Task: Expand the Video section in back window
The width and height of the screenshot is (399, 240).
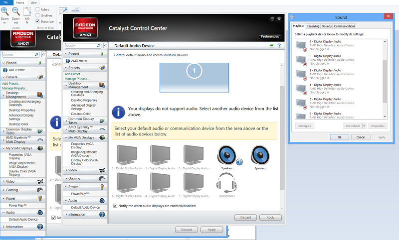Action: tap(3, 182)
